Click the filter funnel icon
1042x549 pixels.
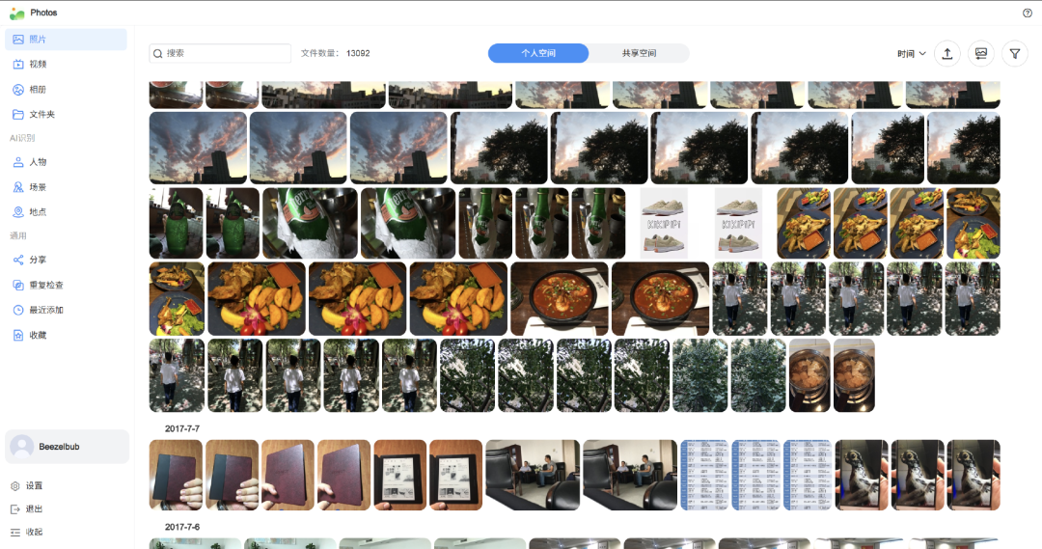1015,54
